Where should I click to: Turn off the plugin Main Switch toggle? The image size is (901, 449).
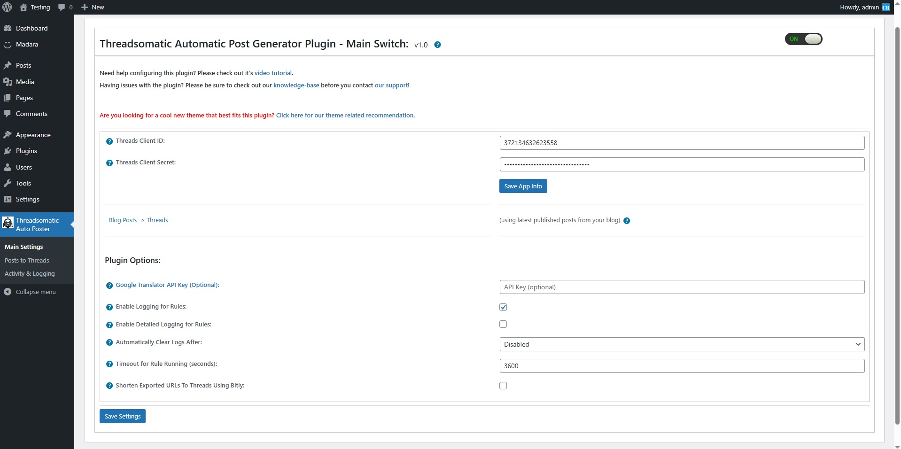(803, 39)
